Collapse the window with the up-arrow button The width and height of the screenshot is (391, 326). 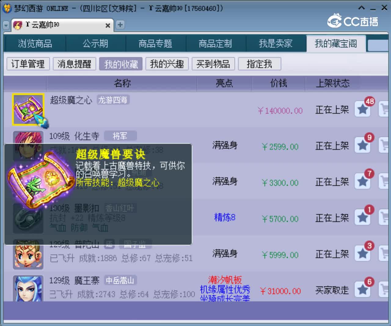(361, 8)
